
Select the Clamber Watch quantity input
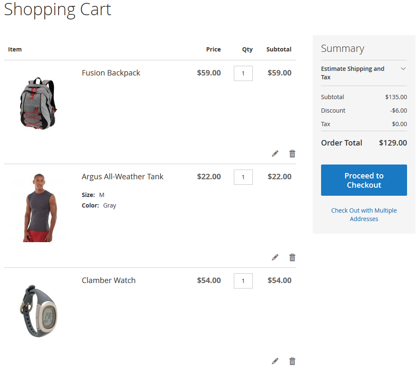pos(243,281)
